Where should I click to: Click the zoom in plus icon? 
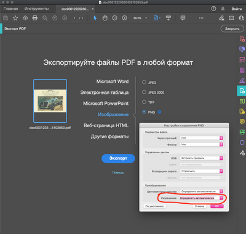coord(124,18)
